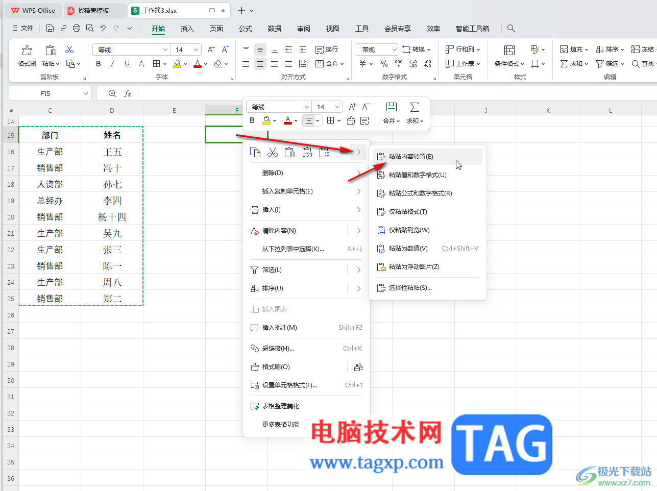Open the ribbon font size 14 dropdown
The image size is (657, 491).
click(197, 50)
